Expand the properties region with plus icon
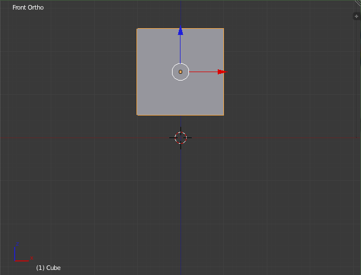 coord(356,16)
